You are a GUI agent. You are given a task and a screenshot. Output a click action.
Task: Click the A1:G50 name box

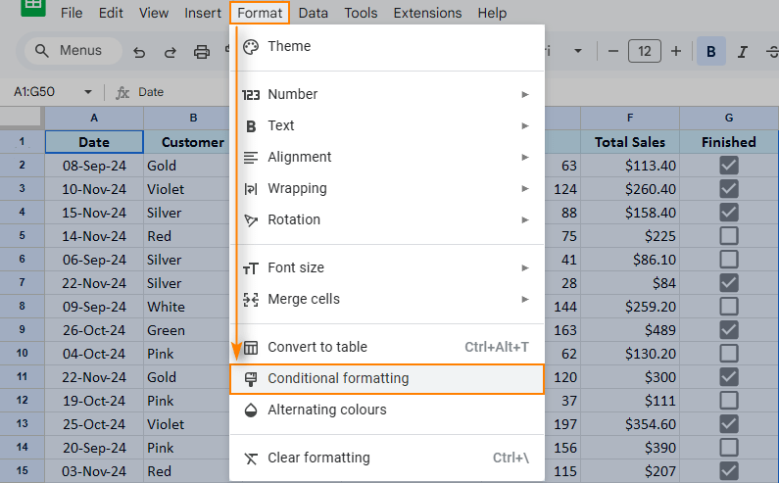coord(34,92)
